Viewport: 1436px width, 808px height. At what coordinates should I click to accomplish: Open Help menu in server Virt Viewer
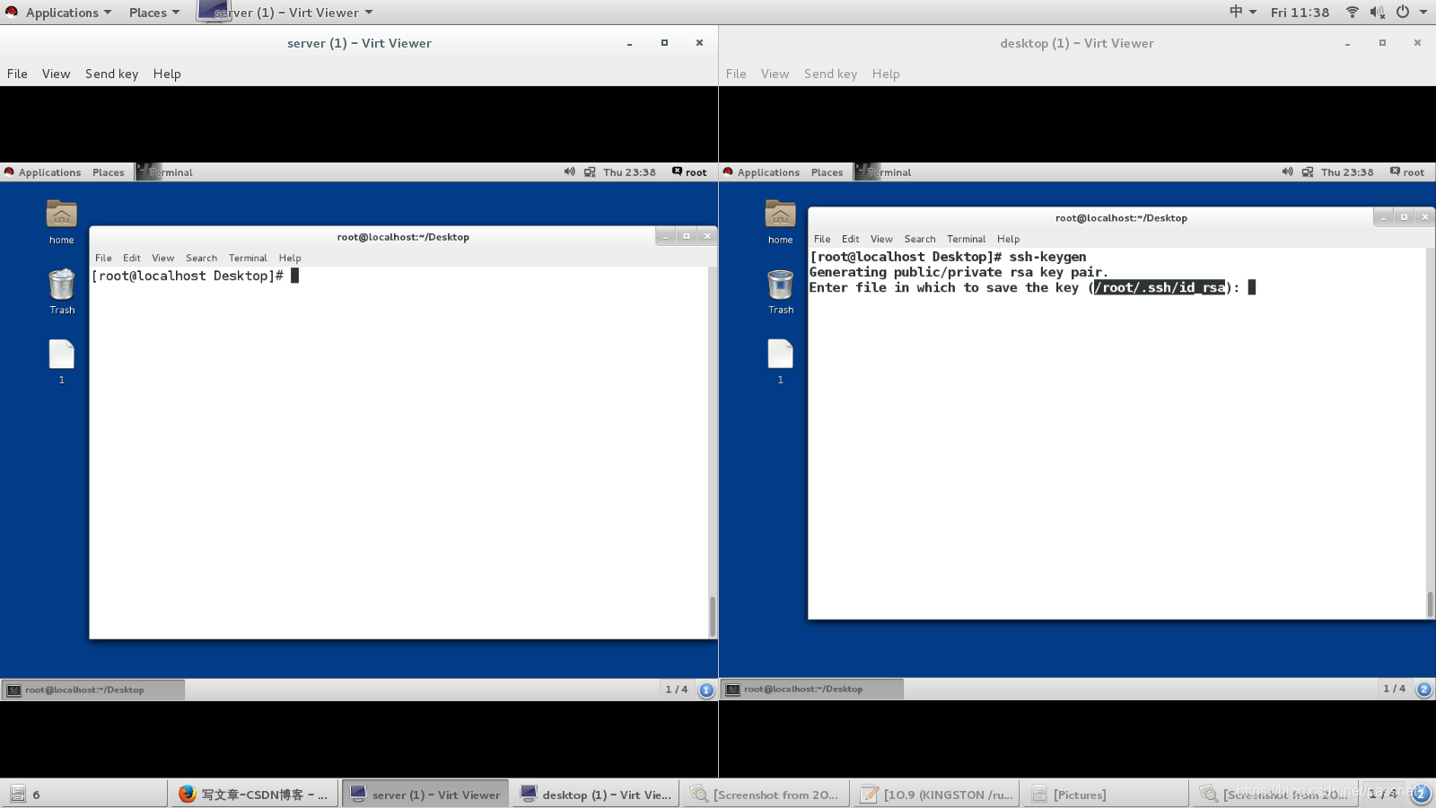click(x=167, y=74)
